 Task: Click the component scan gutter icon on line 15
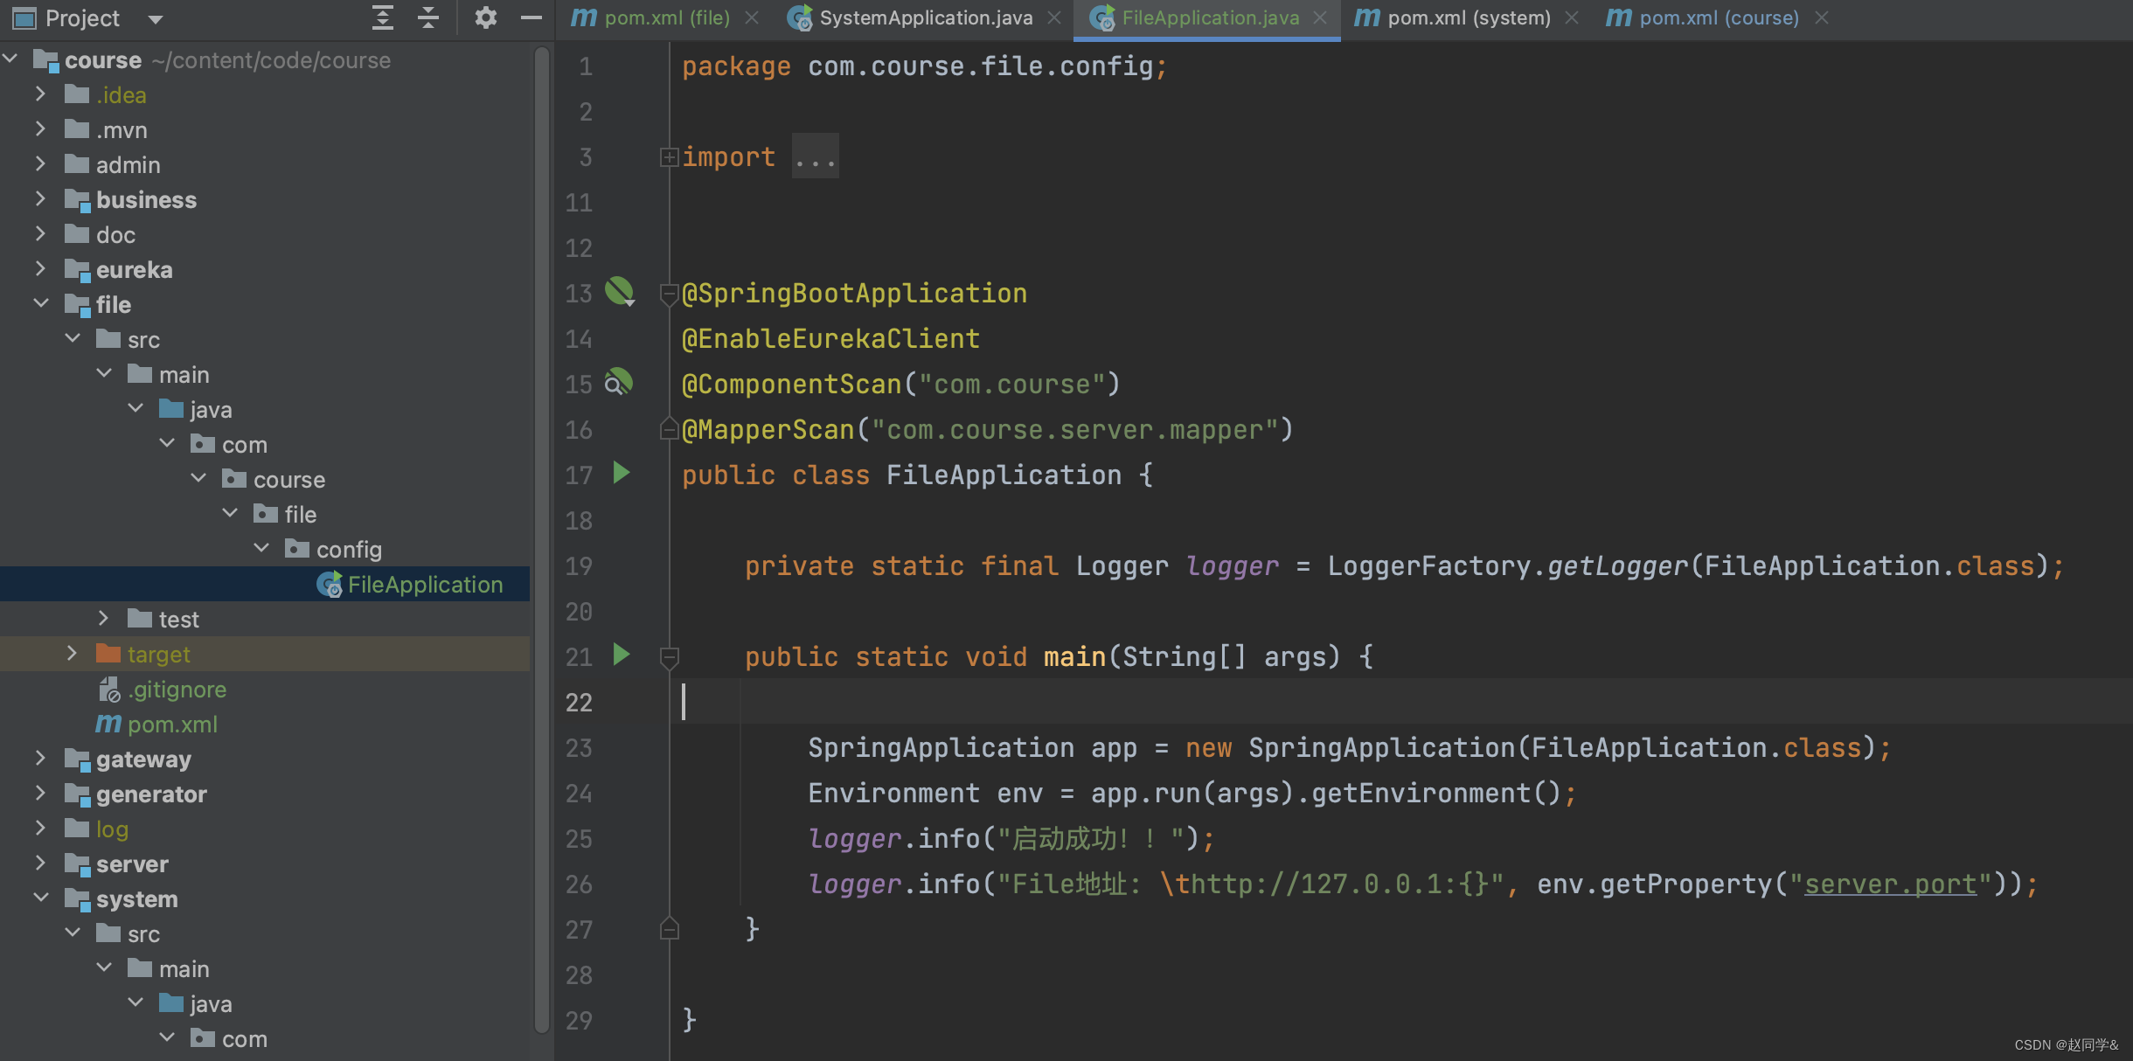pyautogui.click(x=618, y=383)
